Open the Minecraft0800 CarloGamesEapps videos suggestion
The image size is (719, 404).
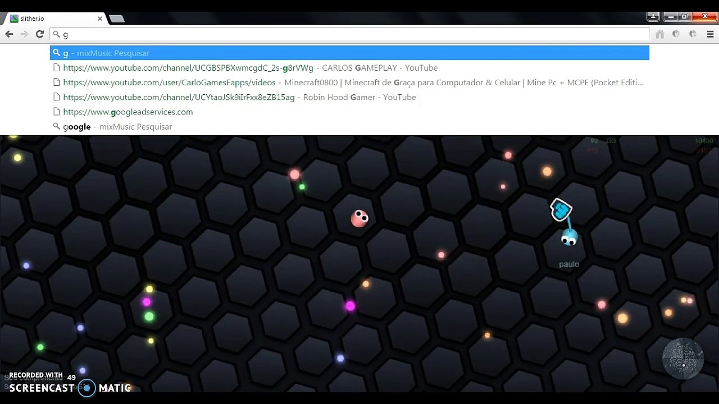point(349,82)
